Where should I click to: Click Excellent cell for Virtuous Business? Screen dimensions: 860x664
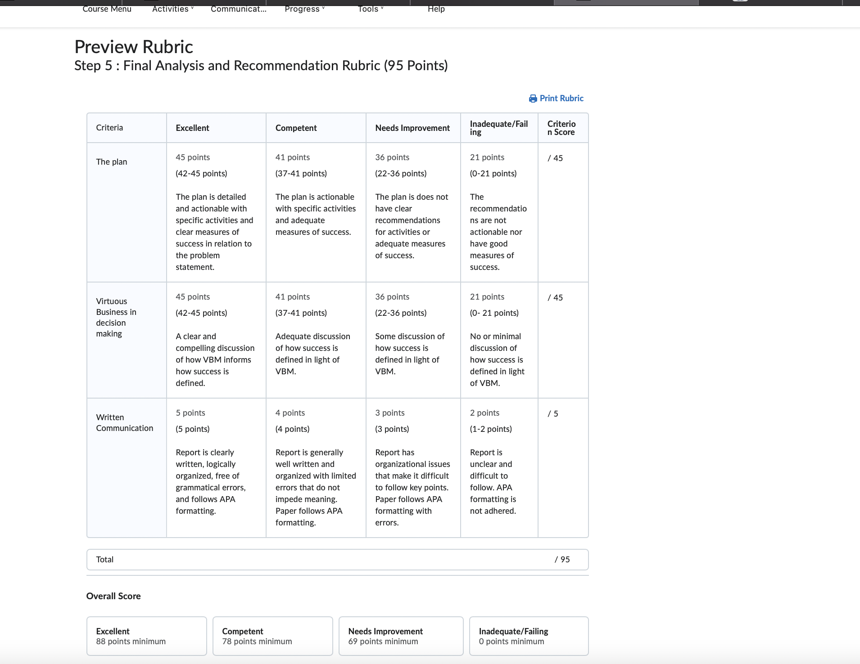click(217, 340)
